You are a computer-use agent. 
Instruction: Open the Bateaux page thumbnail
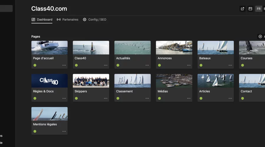tap(216, 48)
